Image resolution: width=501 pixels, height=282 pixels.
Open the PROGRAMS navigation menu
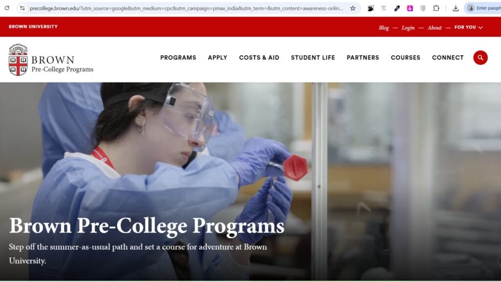[x=178, y=58]
